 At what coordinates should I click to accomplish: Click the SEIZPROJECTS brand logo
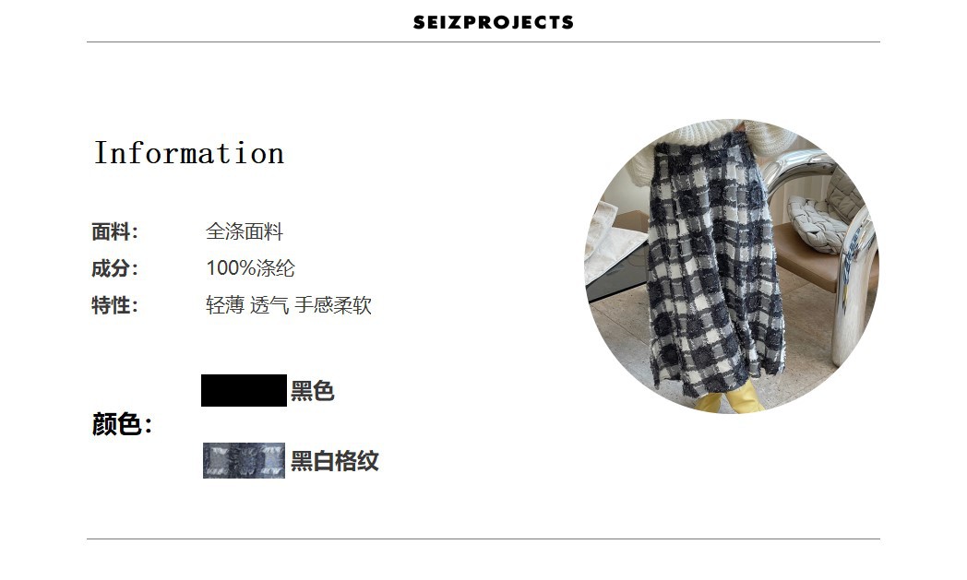tap(493, 22)
